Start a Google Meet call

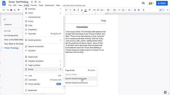coord(151,3)
